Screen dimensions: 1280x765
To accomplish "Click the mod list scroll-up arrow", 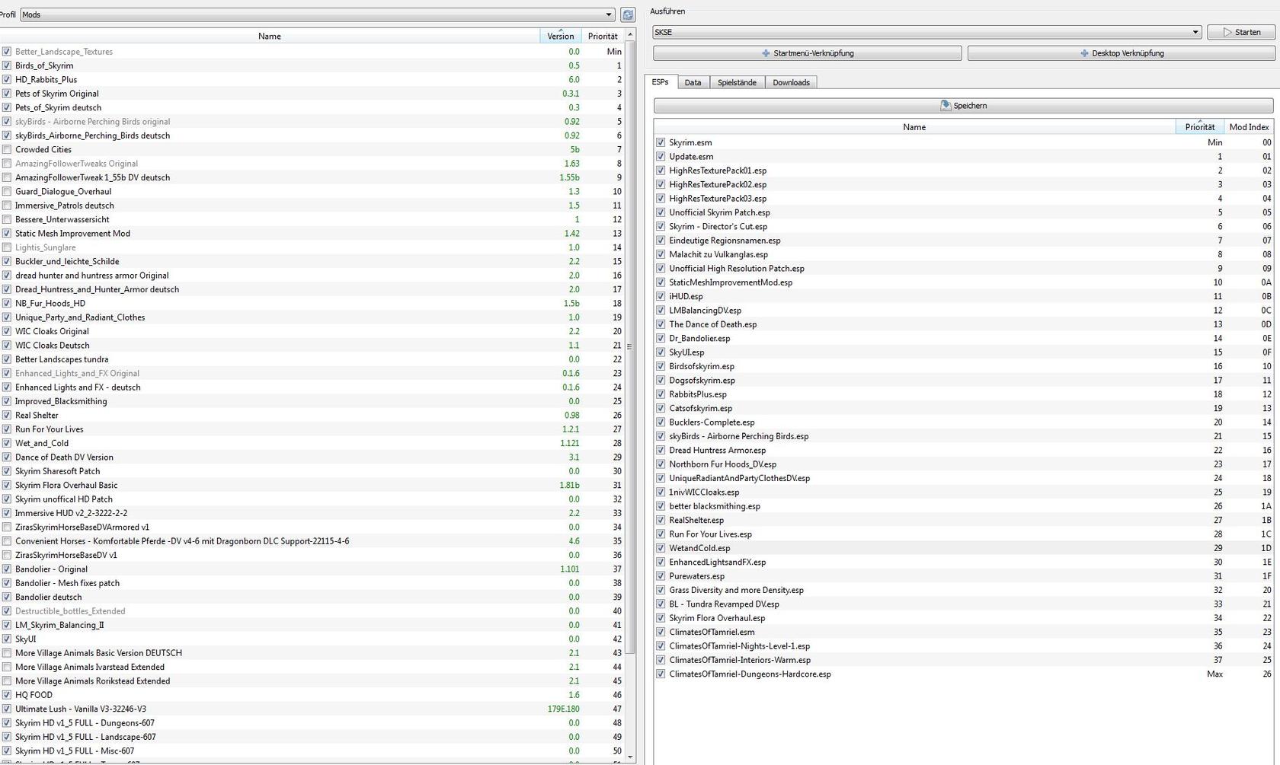I will click(x=630, y=35).
